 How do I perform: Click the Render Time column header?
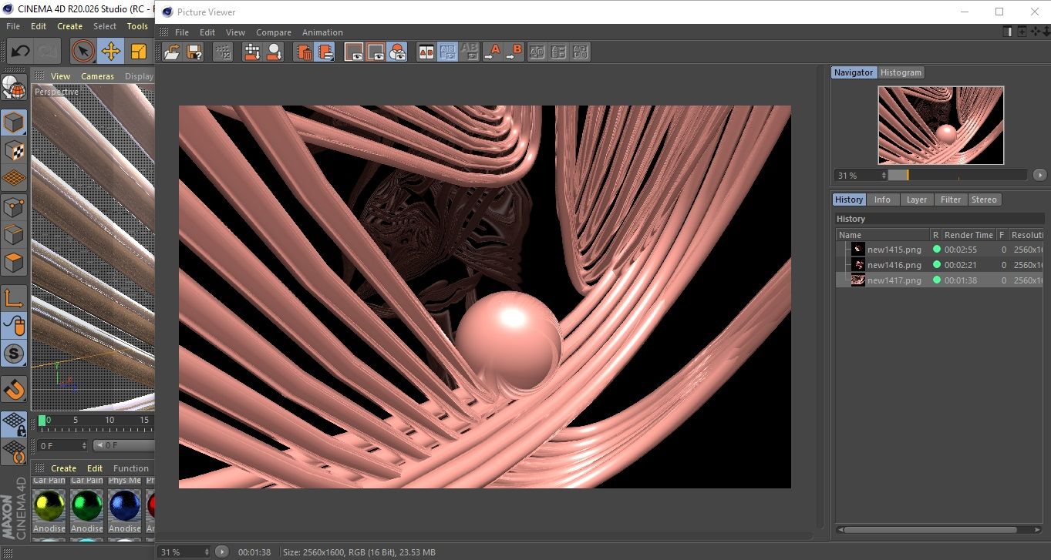(968, 235)
